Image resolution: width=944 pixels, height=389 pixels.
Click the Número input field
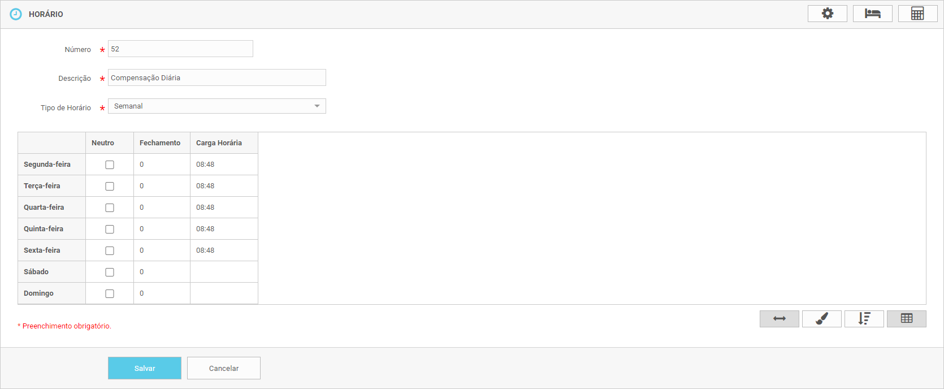180,49
